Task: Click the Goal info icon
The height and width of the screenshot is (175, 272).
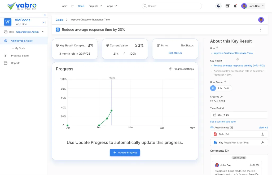Action: pyautogui.click(x=217, y=47)
